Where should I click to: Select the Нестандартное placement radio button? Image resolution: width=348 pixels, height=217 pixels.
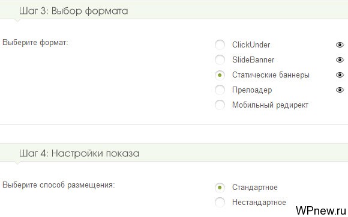coord(220,203)
